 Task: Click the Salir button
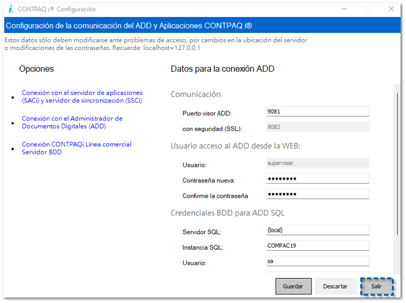point(377,286)
